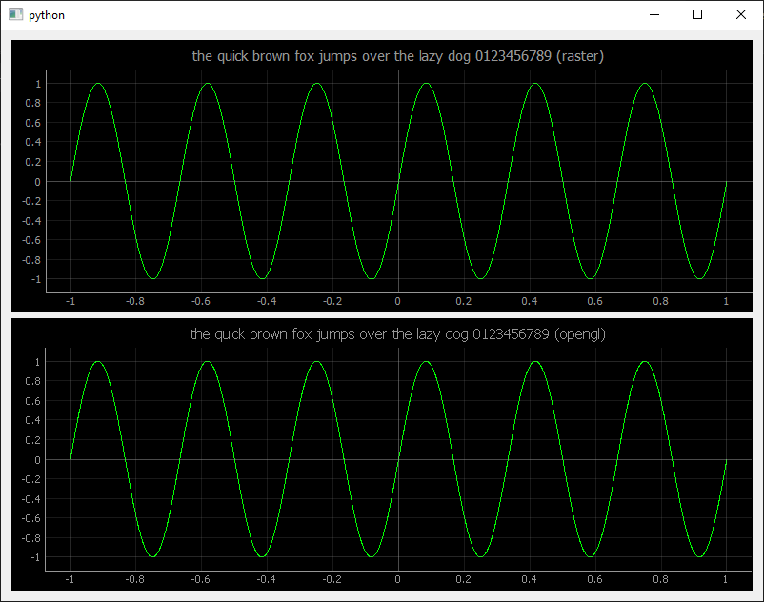This screenshot has height=602, width=764.
Task: Click a sine wave peak in raster plot
Action: pyautogui.click(x=97, y=85)
